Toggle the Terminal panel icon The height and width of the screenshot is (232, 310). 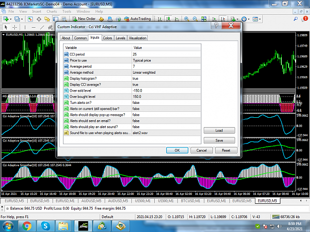click(56, 19)
